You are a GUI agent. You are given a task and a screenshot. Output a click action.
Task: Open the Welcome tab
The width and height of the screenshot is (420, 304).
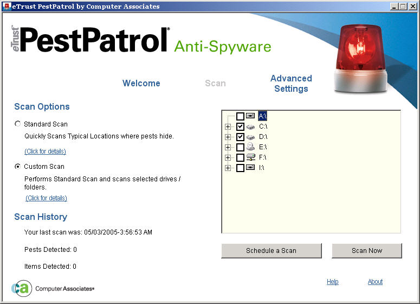click(141, 83)
